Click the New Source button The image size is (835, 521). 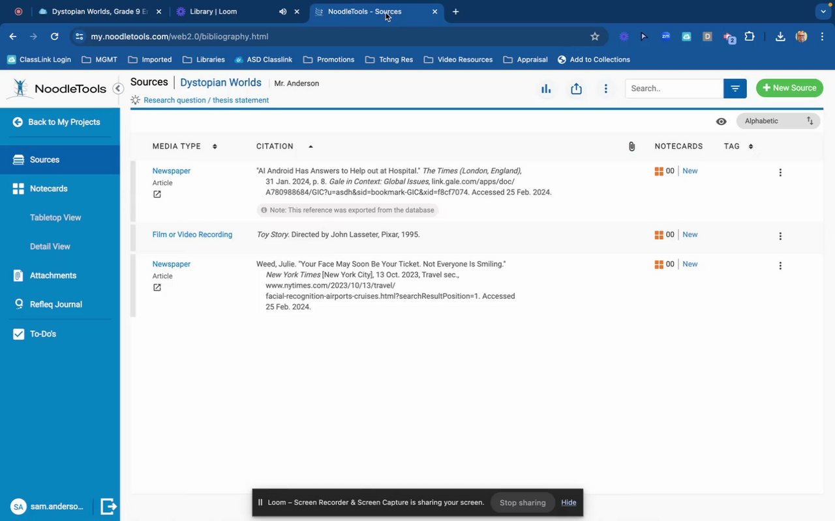(789, 88)
